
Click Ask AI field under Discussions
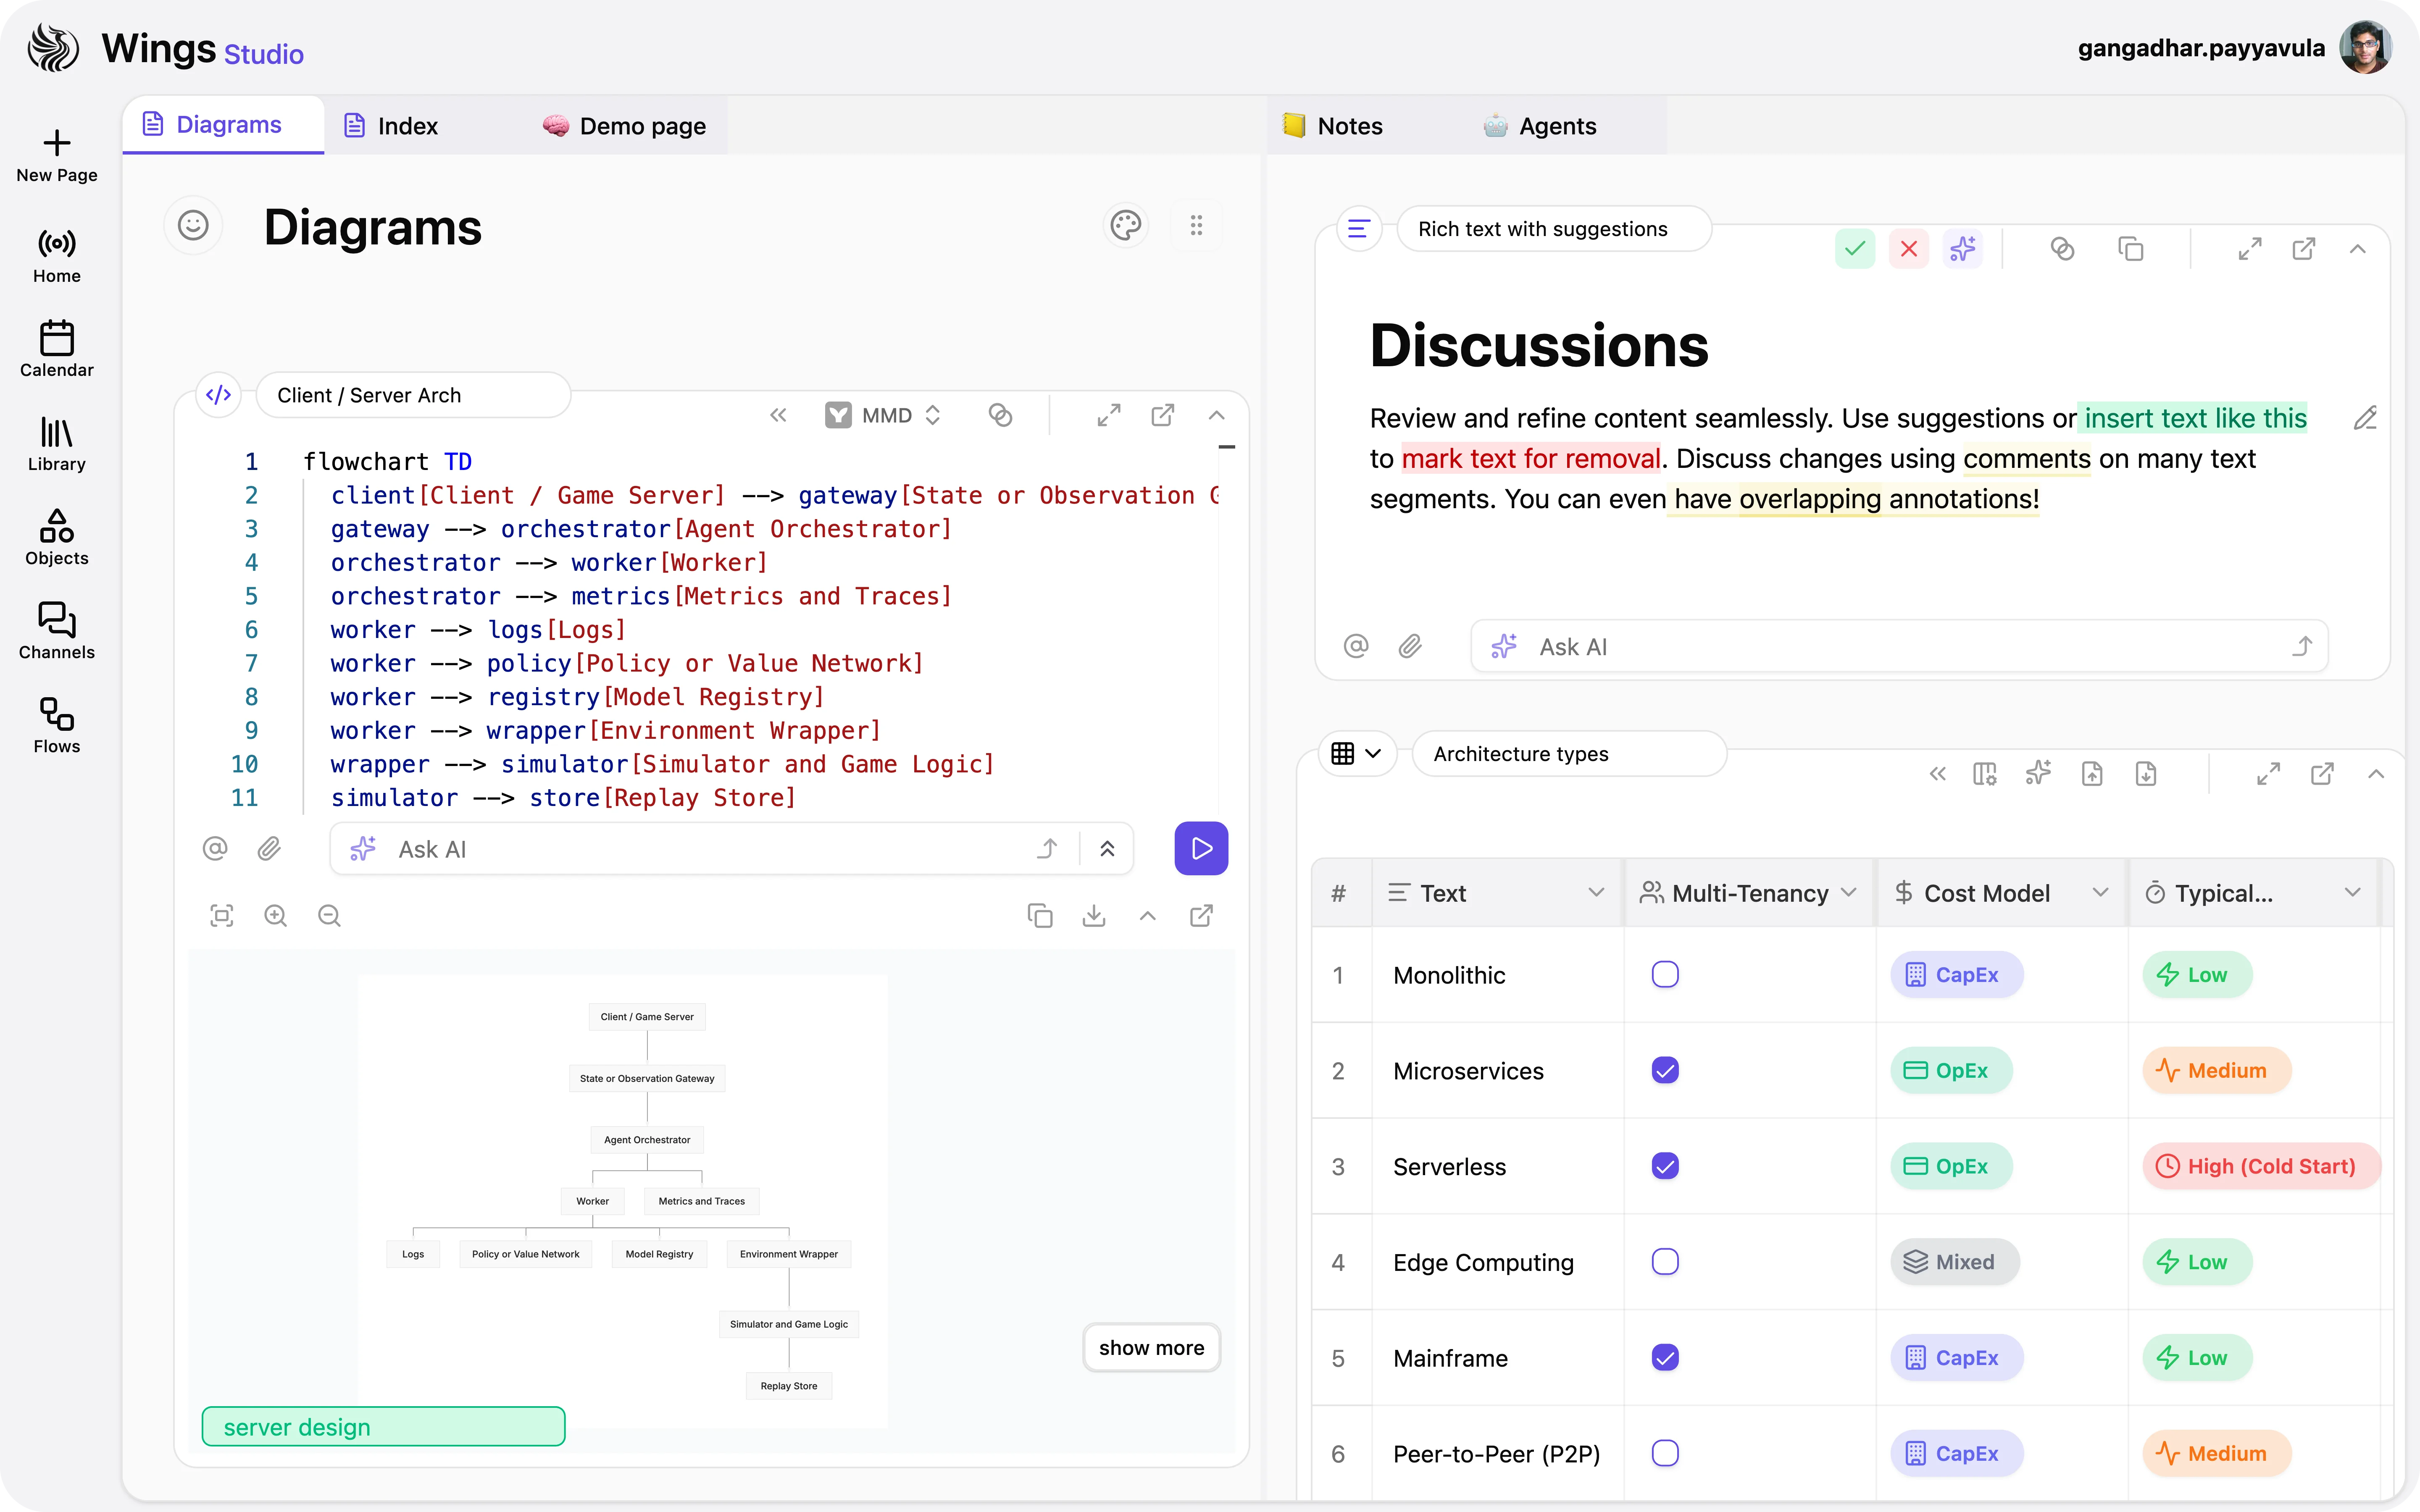(1899, 647)
